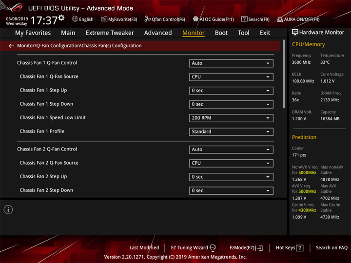Select Chassis Fan 1 Q-Fan Control label
The height and width of the screenshot is (263, 351).
click(47, 63)
